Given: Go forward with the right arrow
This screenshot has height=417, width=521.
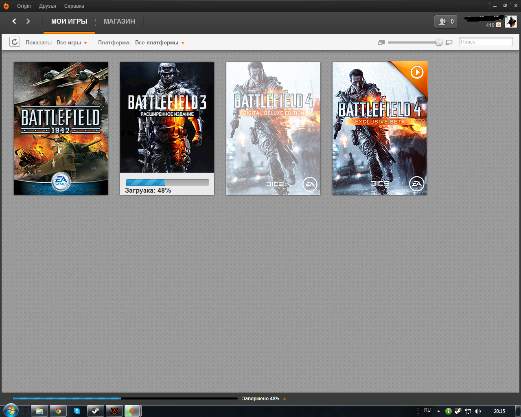Looking at the screenshot, I should 28,21.
